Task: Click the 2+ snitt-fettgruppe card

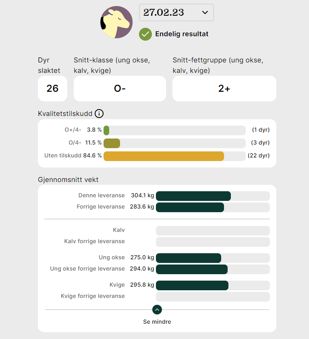Action: 224,88
